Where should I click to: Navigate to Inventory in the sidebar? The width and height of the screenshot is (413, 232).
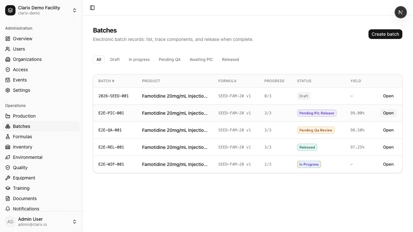41,147
